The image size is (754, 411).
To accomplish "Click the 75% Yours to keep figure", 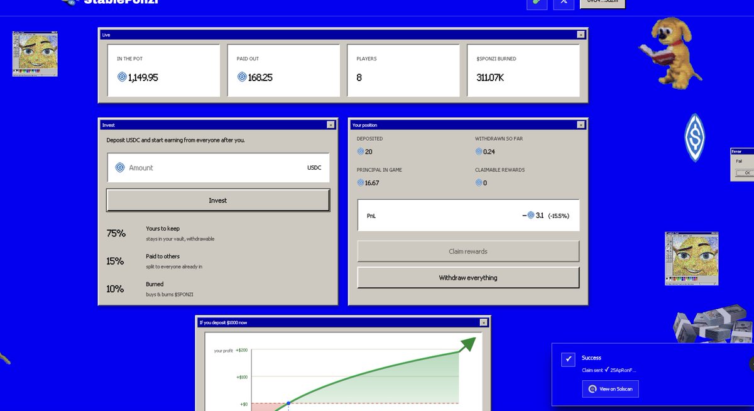I will tap(116, 233).
